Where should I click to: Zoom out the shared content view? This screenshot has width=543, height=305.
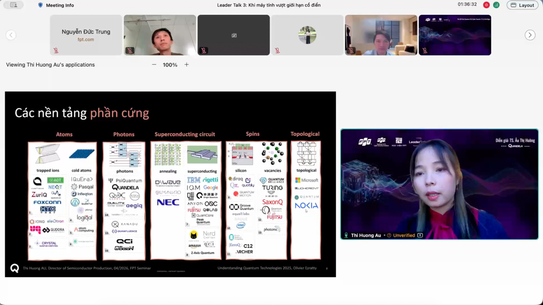154,65
